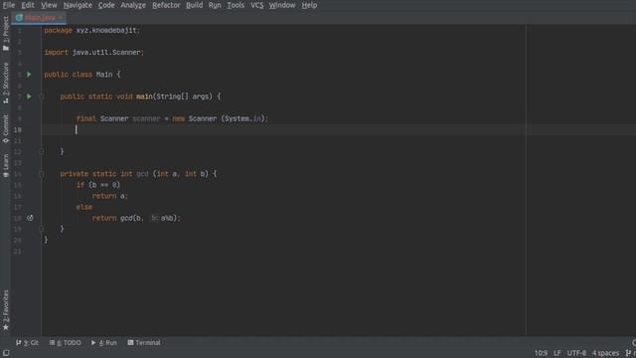Open the Navigate menu
This screenshot has height=358, width=636.
[x=78, y=5]
